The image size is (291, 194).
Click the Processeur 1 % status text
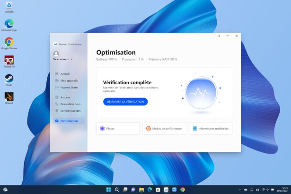point(132,59)
